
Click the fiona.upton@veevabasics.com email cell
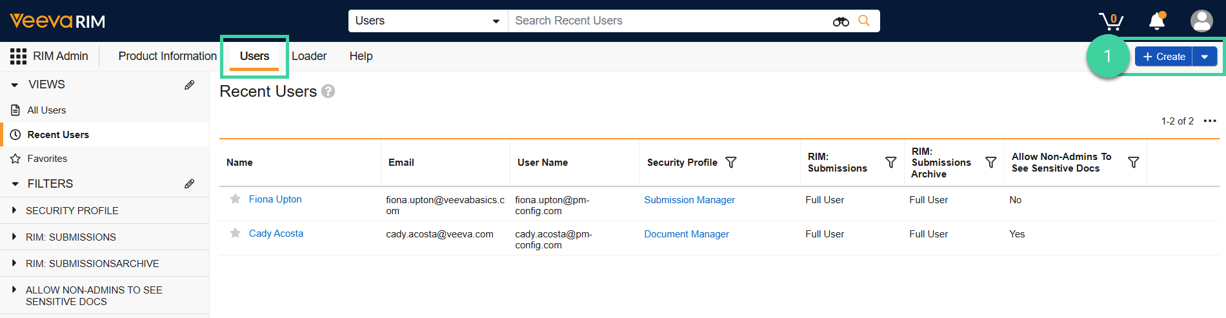pyautogui.click(x=445, y=205)
